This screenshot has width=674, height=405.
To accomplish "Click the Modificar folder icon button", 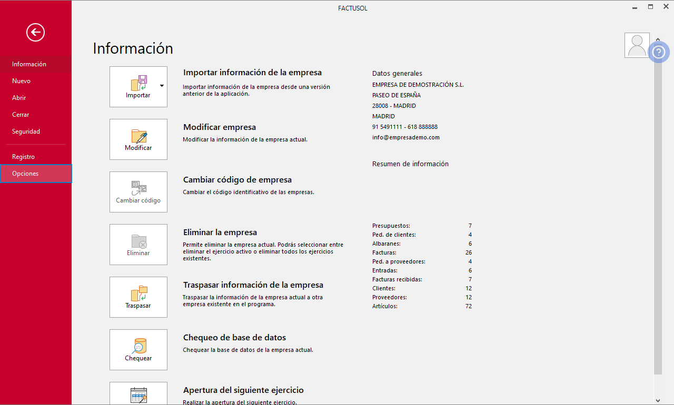I will click(x=138, y=139).
